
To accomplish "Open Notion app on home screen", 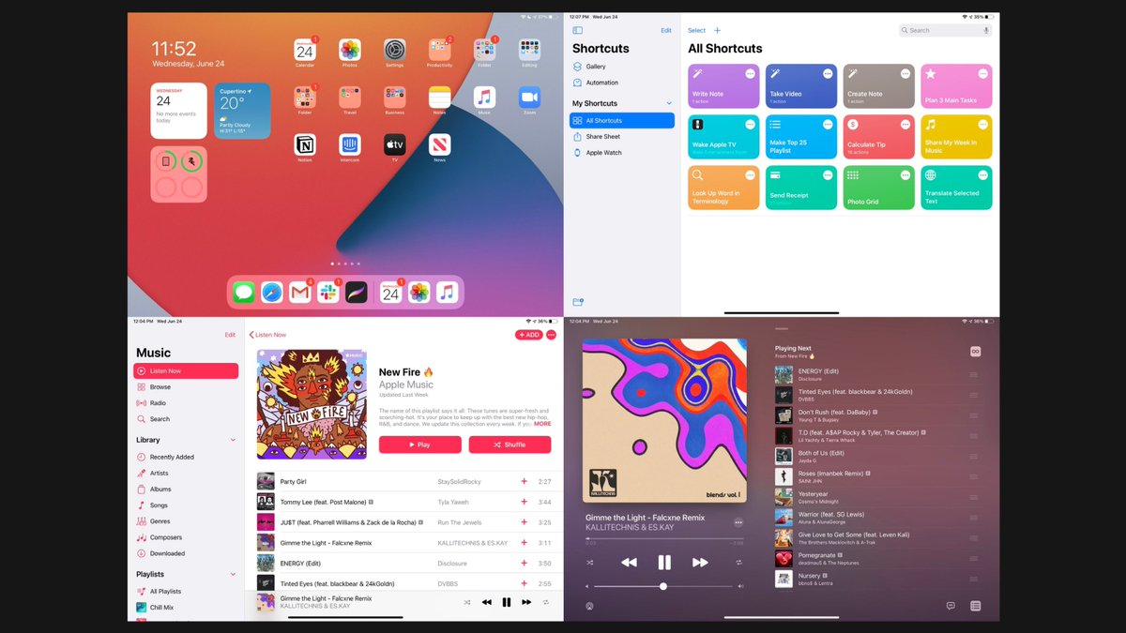I will point(305,144).
